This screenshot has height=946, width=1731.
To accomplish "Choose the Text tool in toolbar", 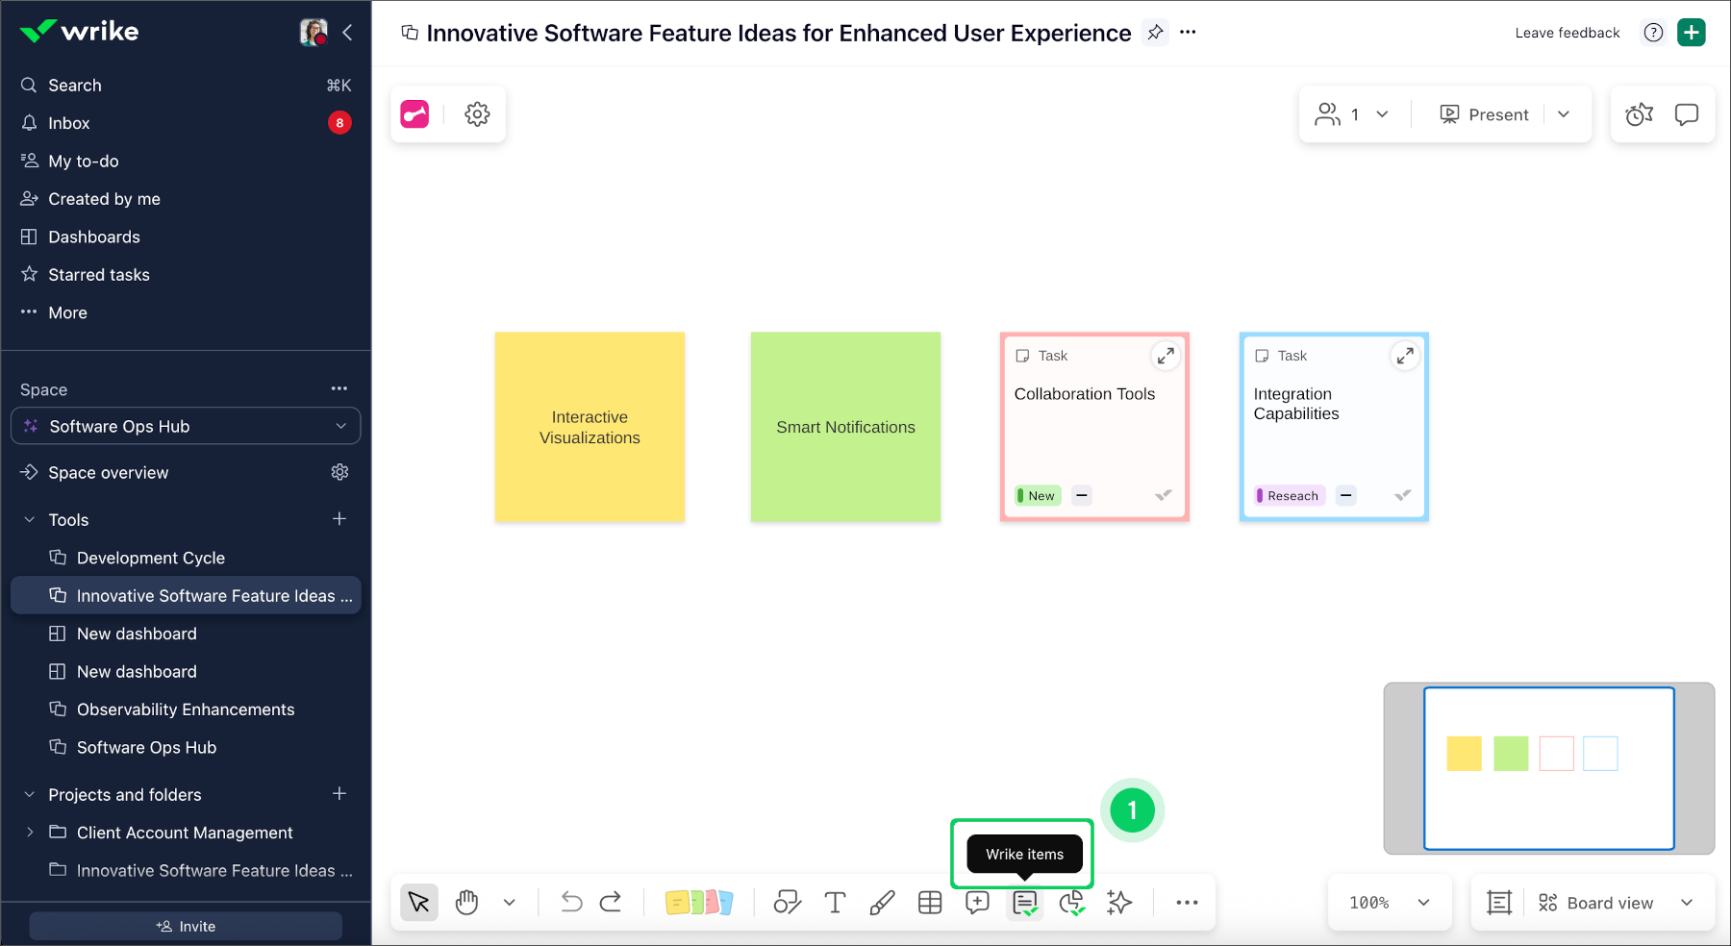I will (x=835, y=903).
